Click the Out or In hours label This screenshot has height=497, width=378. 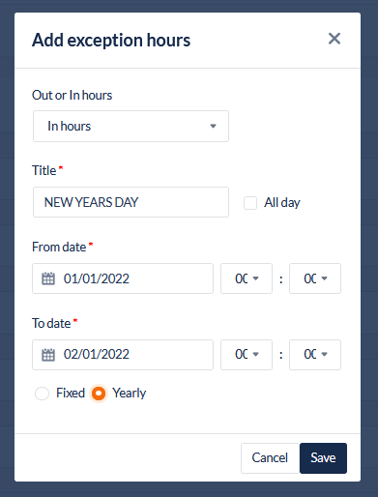click(x=73, y=95)
